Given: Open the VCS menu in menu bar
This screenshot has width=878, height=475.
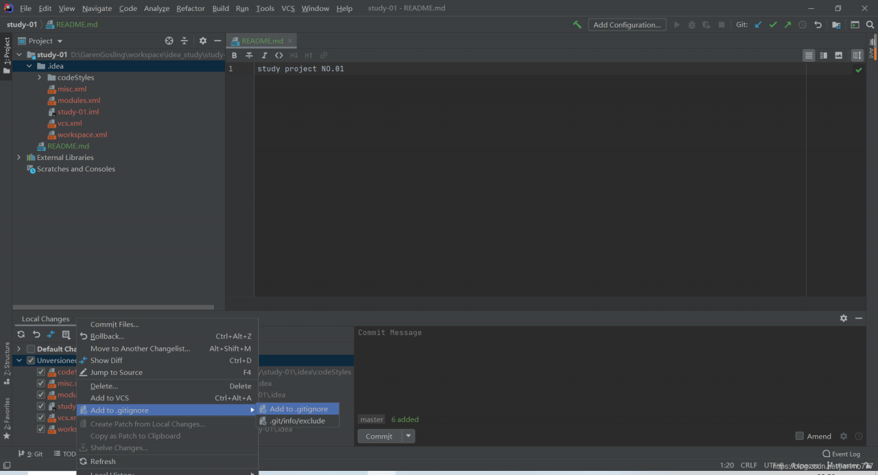Looking at the screenshot, I should pos(288,8).
